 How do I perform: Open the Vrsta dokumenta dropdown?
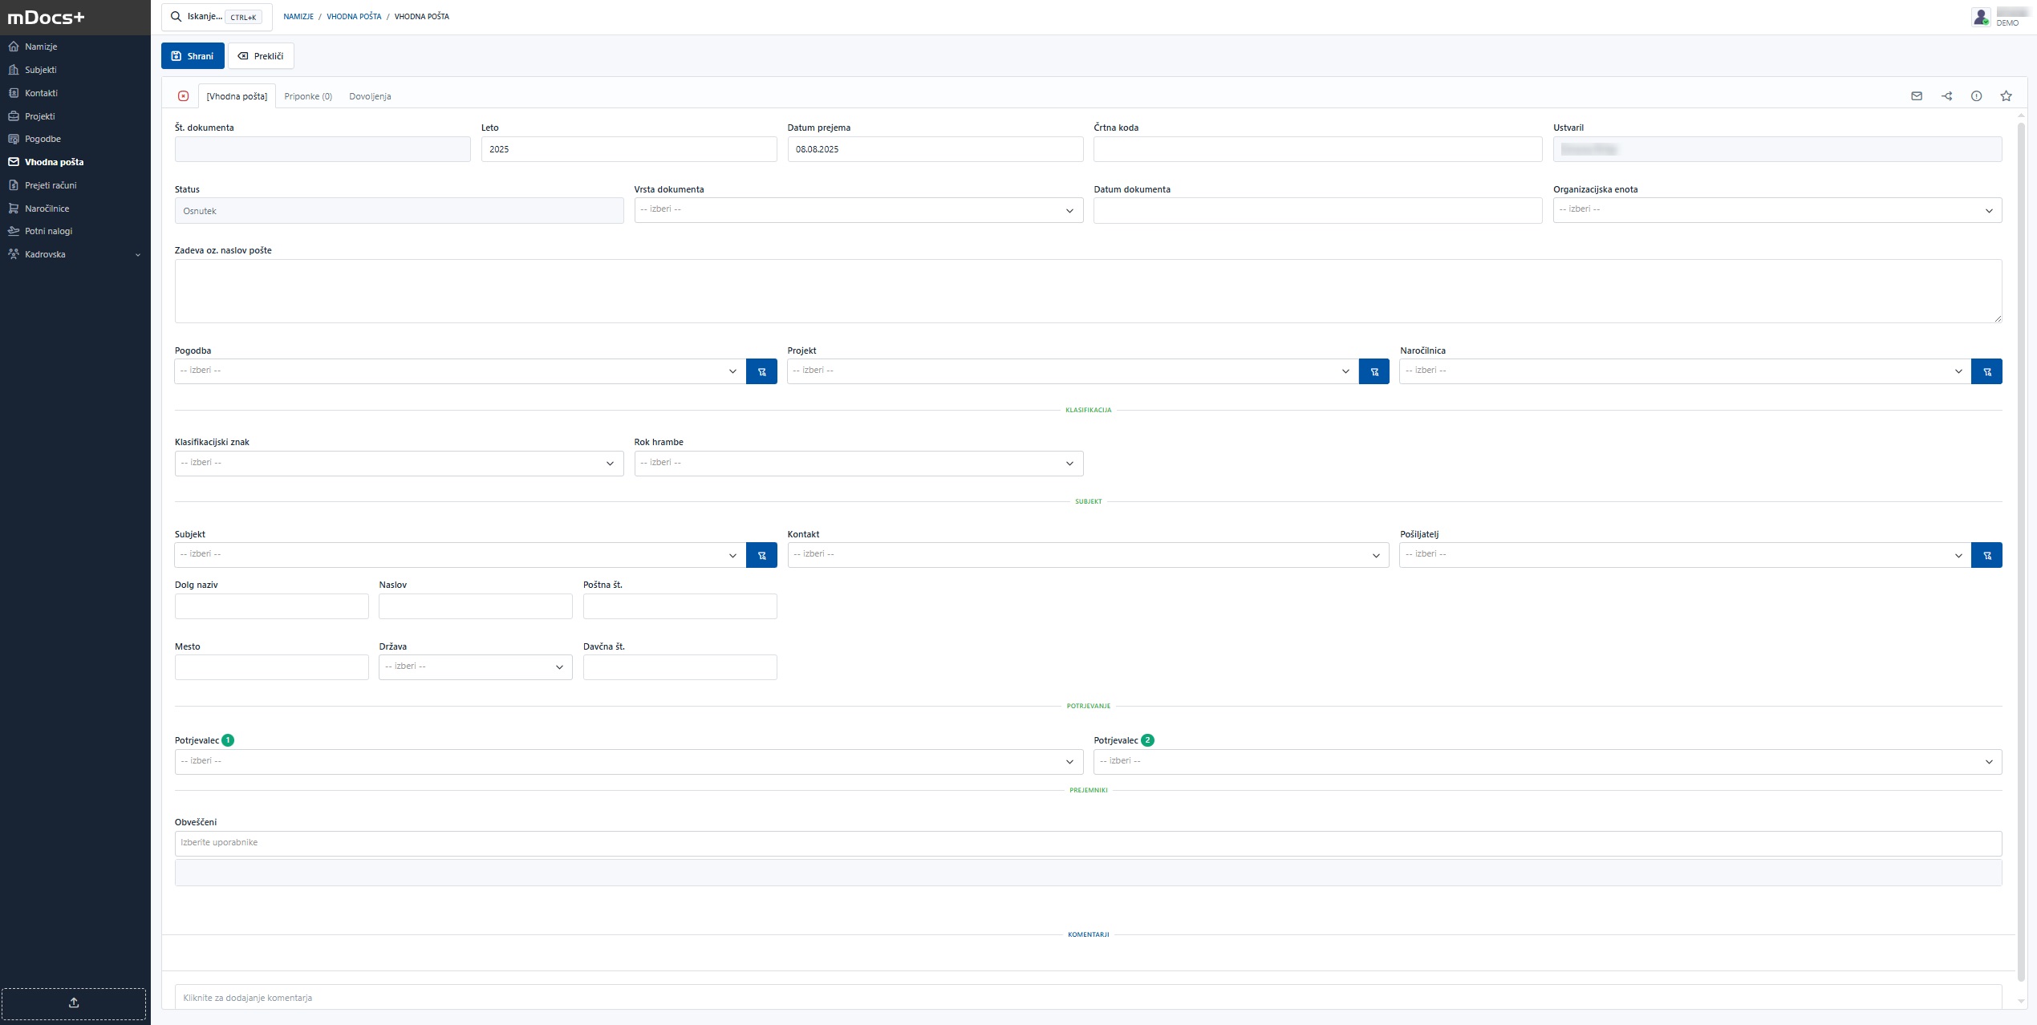click(858, 210)
